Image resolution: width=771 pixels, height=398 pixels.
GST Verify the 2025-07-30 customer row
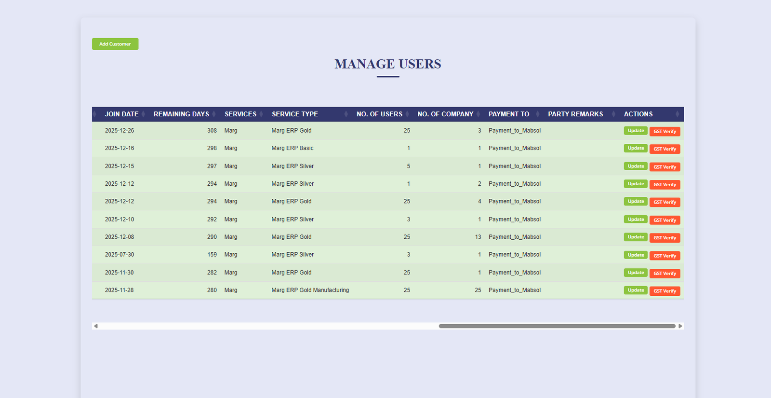[665, 256]
